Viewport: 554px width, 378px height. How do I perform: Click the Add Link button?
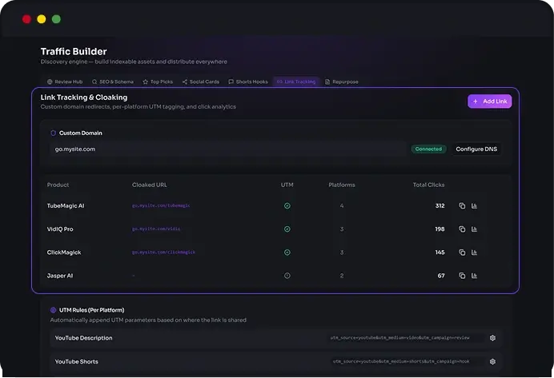[490, 101]
